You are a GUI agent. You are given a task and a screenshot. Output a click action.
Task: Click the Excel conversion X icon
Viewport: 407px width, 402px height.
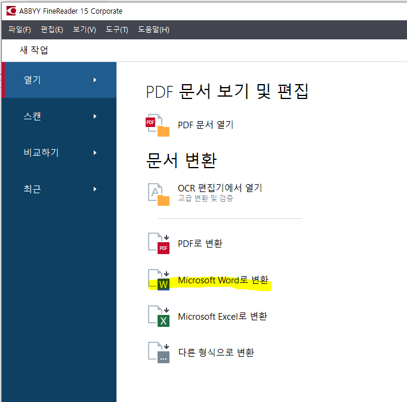[159, 316]
